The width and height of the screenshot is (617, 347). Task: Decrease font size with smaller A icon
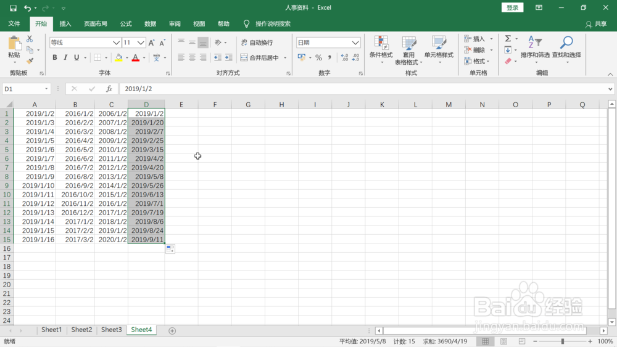click(162, 43)
